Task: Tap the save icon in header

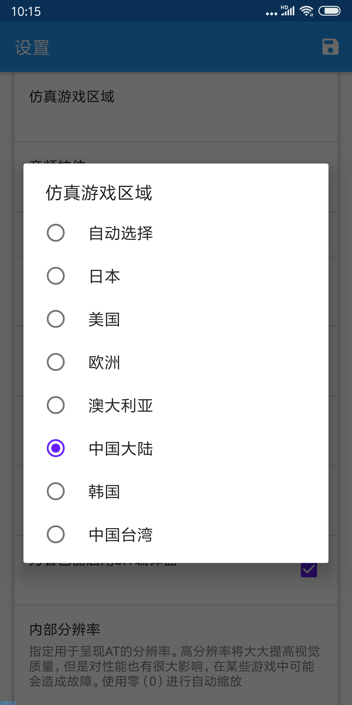Action: pyautogui.click(x=330, y=47)
